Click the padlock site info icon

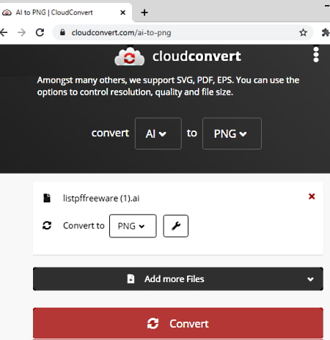point(62,32)
